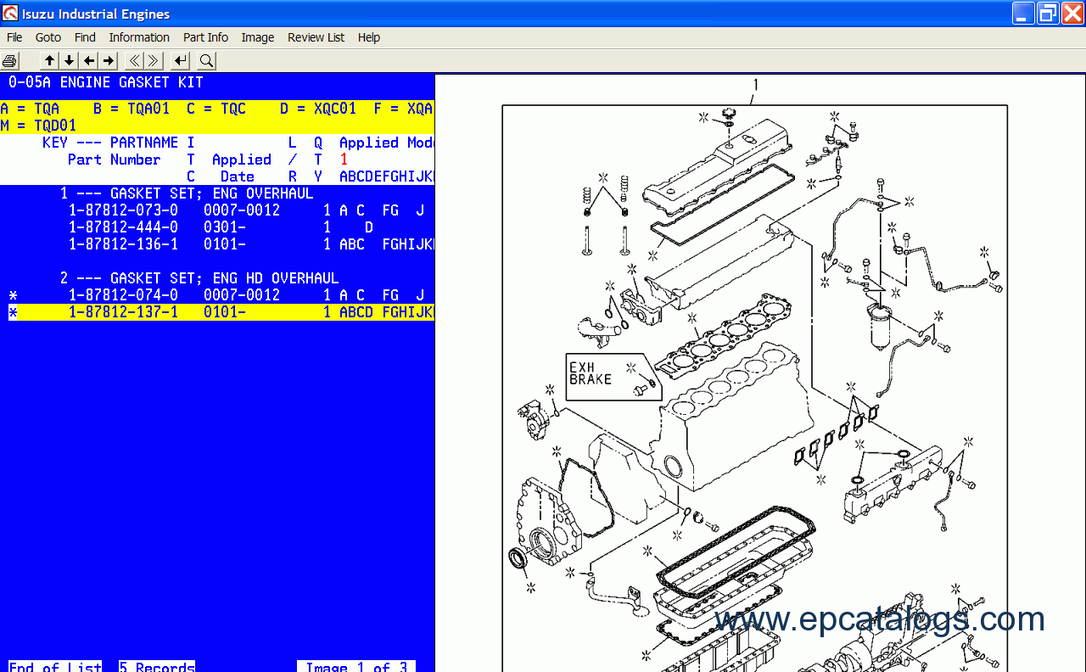Open the Goto menu
The height and width of the screenshot is (672, 1086).
point(48,37)
